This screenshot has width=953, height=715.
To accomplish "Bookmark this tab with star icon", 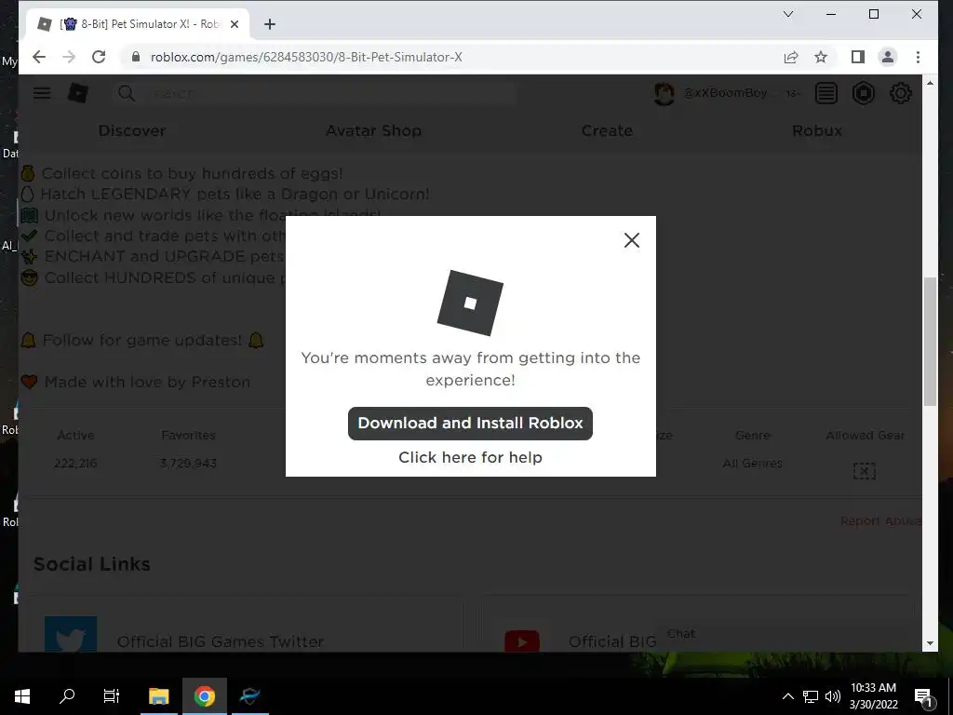I will coord(821,57).
